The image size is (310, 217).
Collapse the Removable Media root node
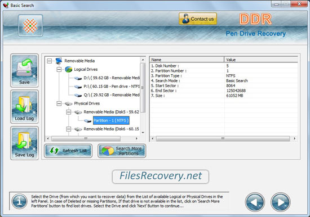click(x=50, y=61)
